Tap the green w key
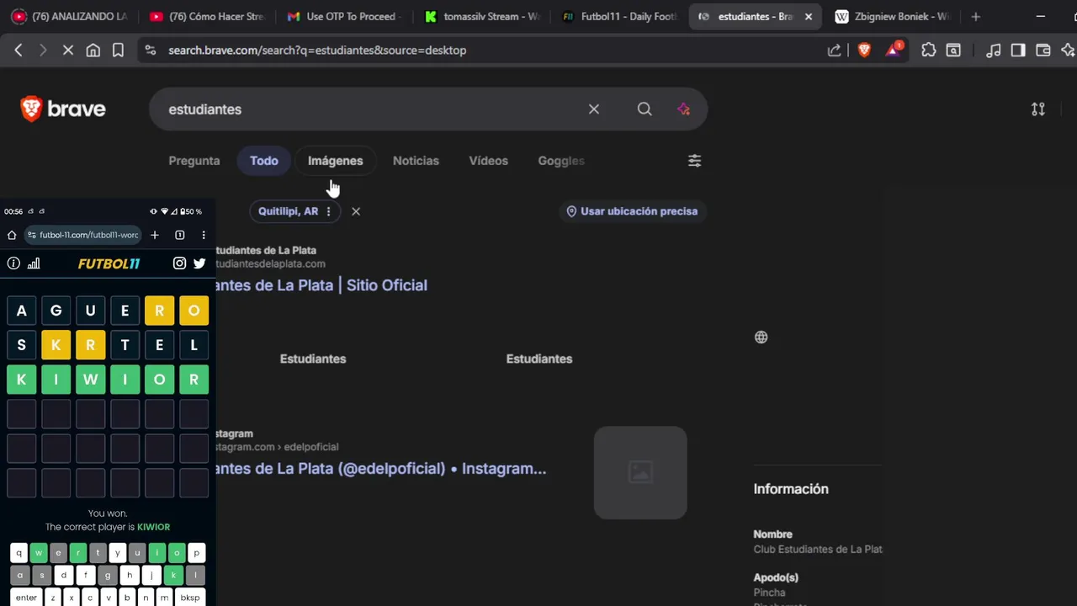Viewport: 1077px width, 606px height. [39, 553]
